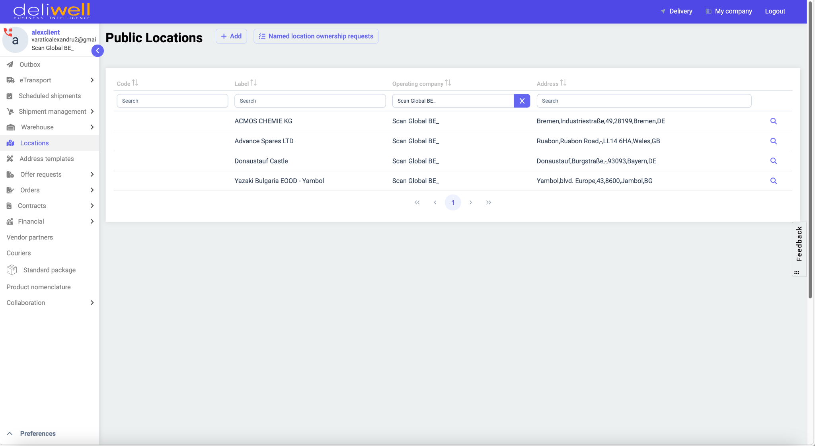Image resolution: width=815 pixels, height=446 pixels.
Task: Open the Preferences panel
Action: (x=32, y=433)
